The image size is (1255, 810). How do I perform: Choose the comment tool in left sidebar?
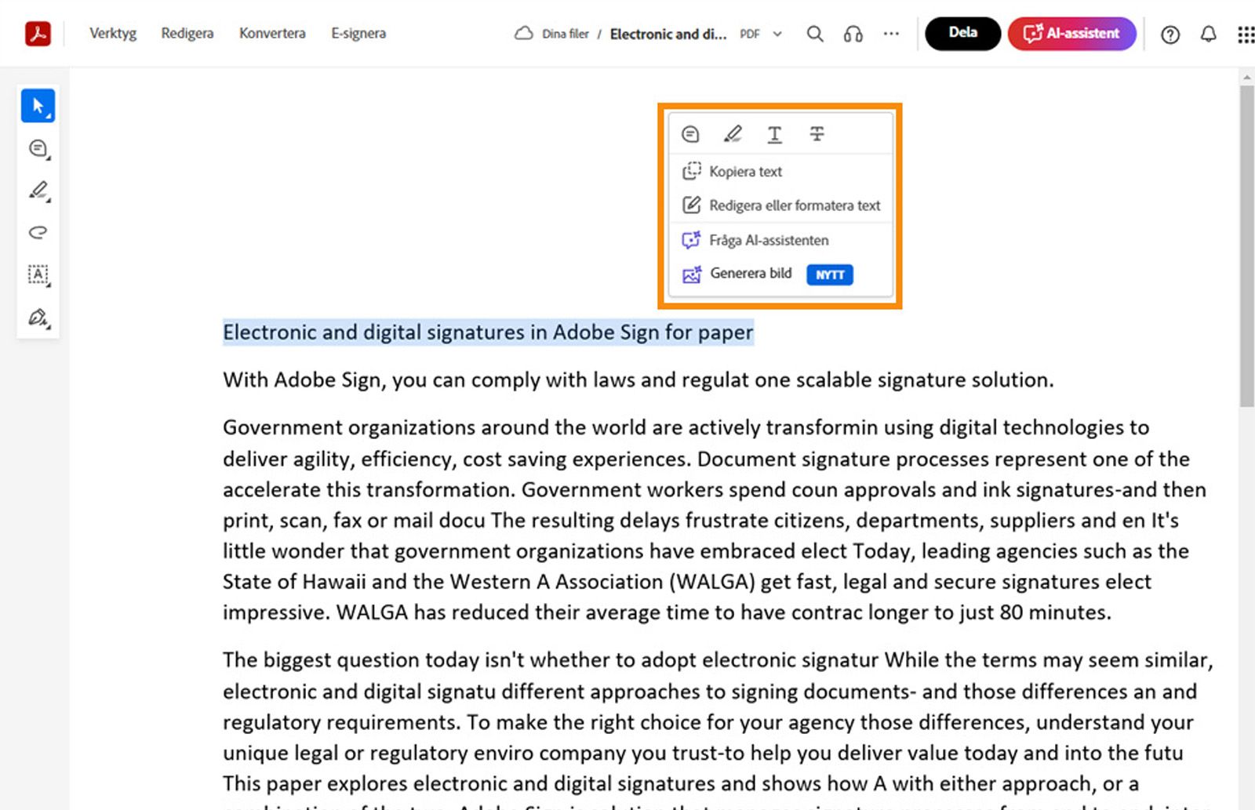tap(38, 149)
